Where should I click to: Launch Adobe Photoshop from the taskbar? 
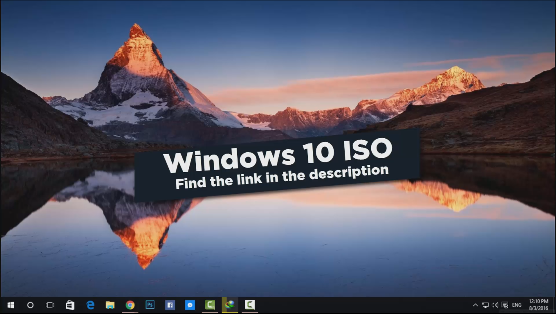click(150, 305)
